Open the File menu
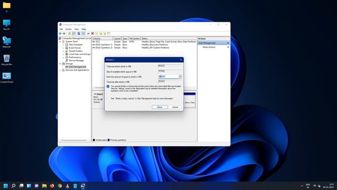The height and width of the screenshot is (190, 337). (61, 29)
